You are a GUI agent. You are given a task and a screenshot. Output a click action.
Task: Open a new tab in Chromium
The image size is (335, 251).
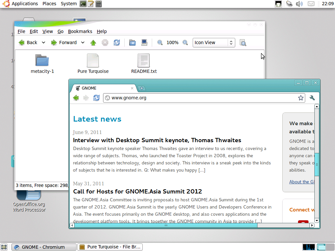pyautogui.click(x=141, y=88)
